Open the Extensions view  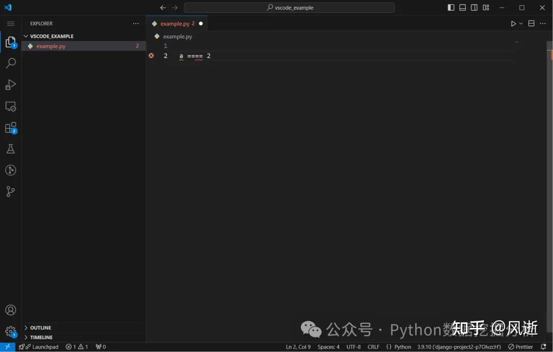click(11, 128)
